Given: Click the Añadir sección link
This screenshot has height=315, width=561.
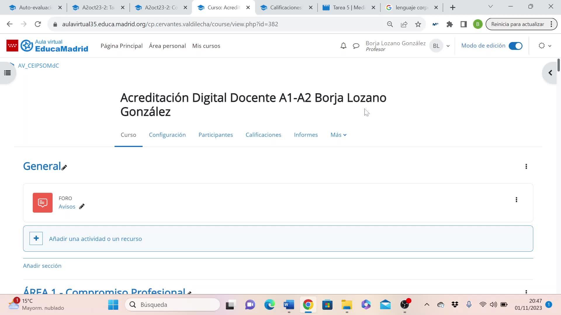Looking at the screenshot, I should click(42, 266).
